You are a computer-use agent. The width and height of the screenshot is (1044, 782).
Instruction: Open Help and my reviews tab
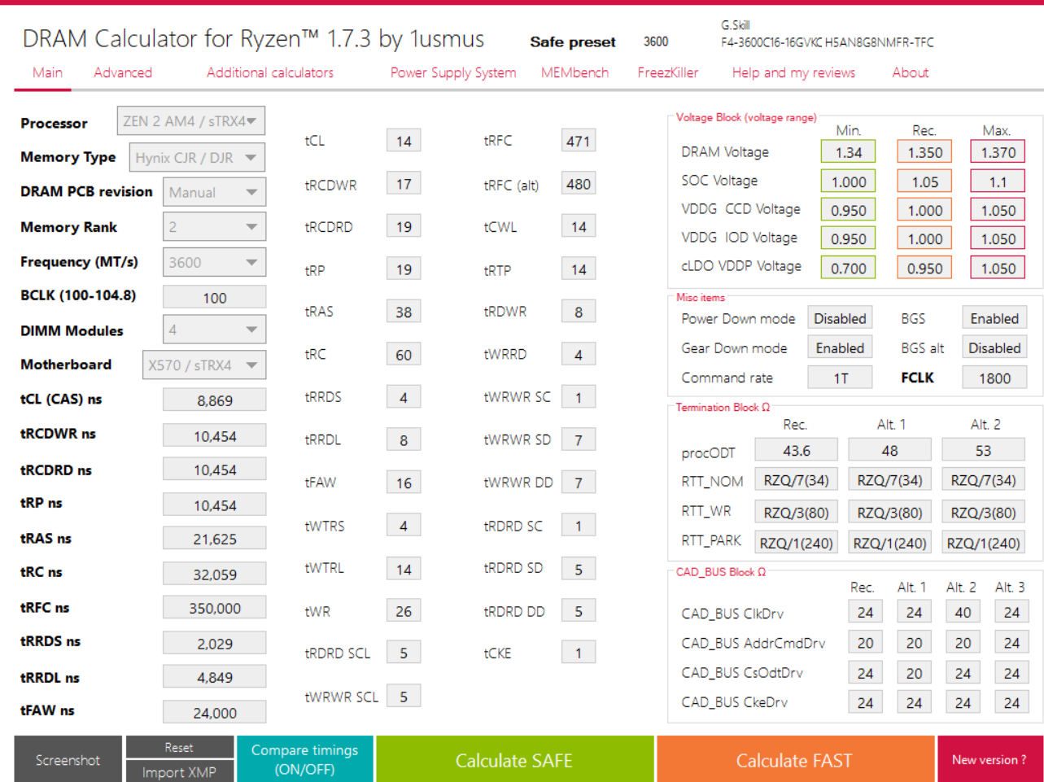793,72
